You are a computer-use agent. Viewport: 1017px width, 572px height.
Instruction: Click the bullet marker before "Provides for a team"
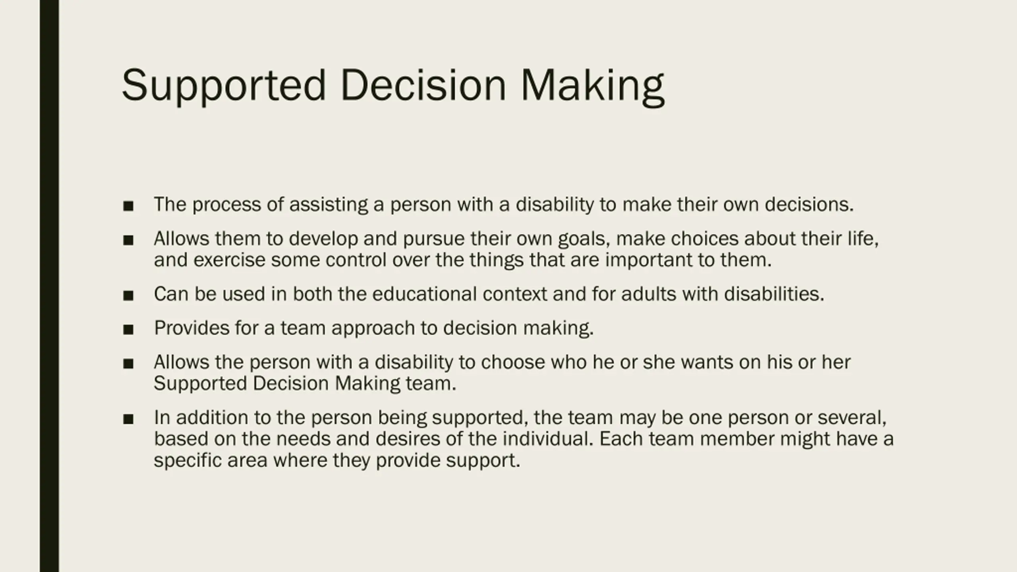click(128, 330)
